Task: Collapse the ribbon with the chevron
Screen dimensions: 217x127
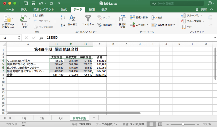Action: (212, 9)
